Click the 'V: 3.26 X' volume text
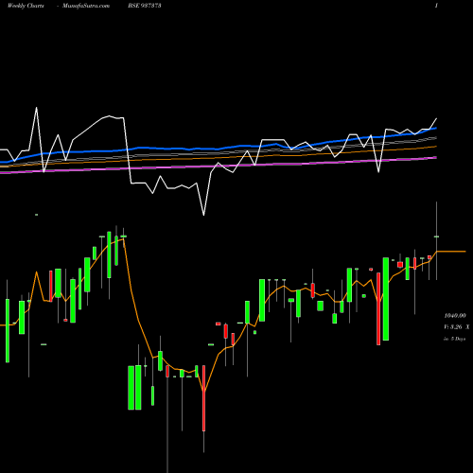 [x=457, y=327]
